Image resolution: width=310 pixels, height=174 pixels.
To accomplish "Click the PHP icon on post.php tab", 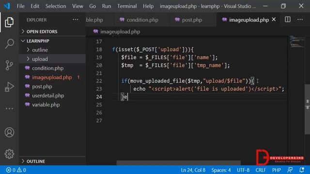I will [x=177, y=20].
